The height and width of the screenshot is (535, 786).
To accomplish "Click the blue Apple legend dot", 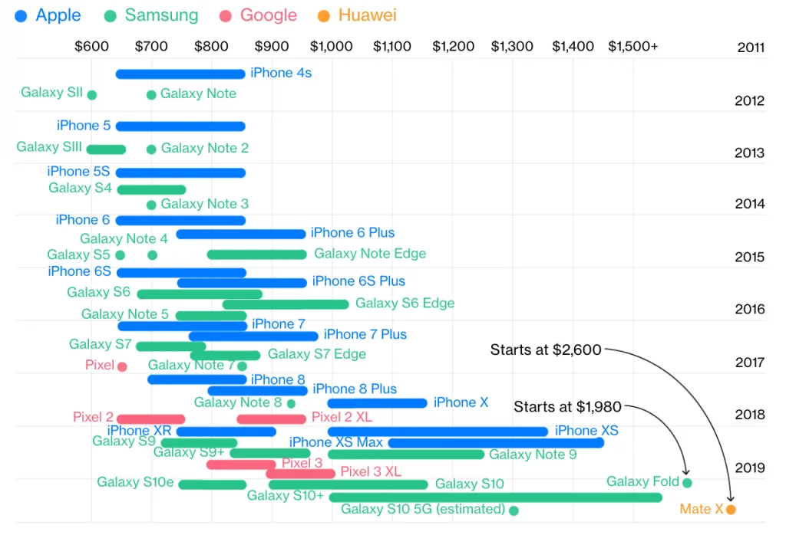I will (21, 16).
